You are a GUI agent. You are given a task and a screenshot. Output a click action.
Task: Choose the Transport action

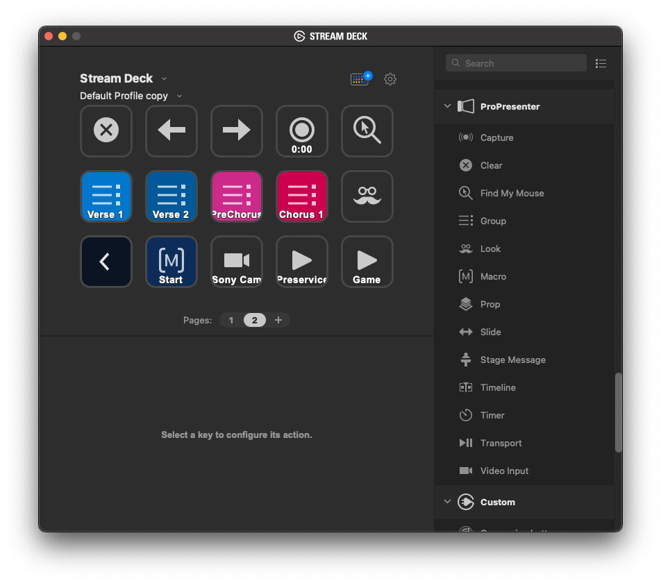tap(524, 443)
